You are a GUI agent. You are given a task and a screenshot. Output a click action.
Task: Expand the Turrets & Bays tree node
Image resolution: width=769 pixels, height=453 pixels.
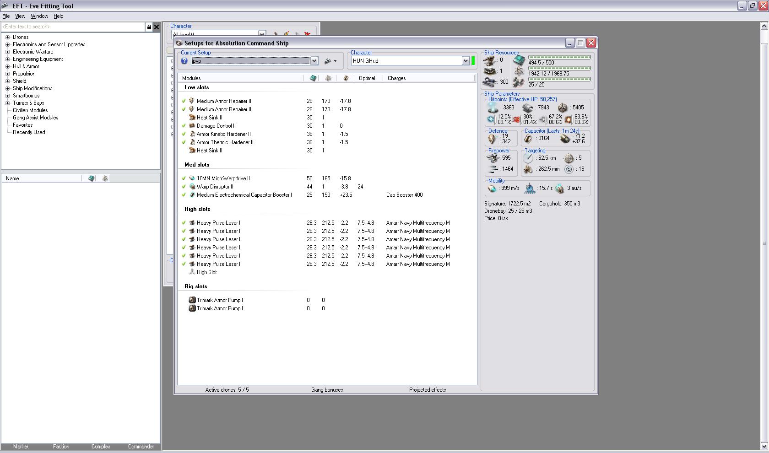(7, 103)
